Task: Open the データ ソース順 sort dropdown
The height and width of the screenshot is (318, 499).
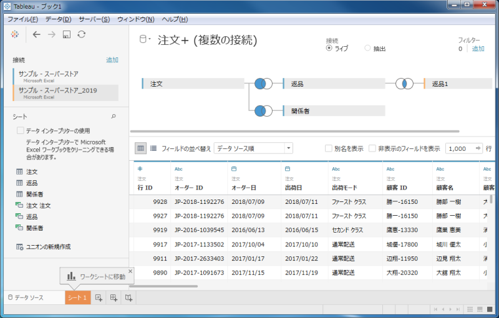Action: point(253,148)
